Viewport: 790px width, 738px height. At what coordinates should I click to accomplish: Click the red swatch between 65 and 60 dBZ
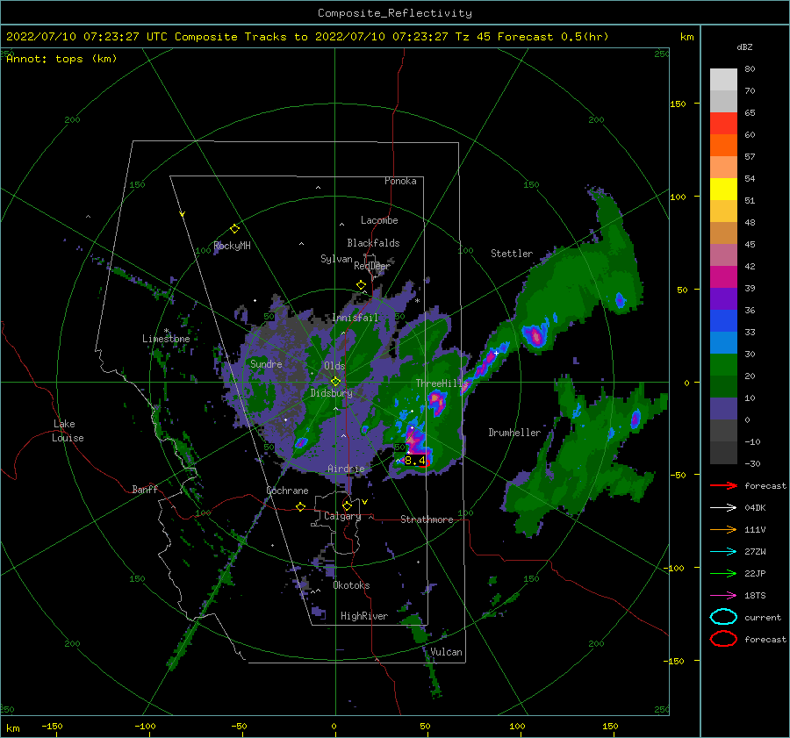click(x=723, y=123)
